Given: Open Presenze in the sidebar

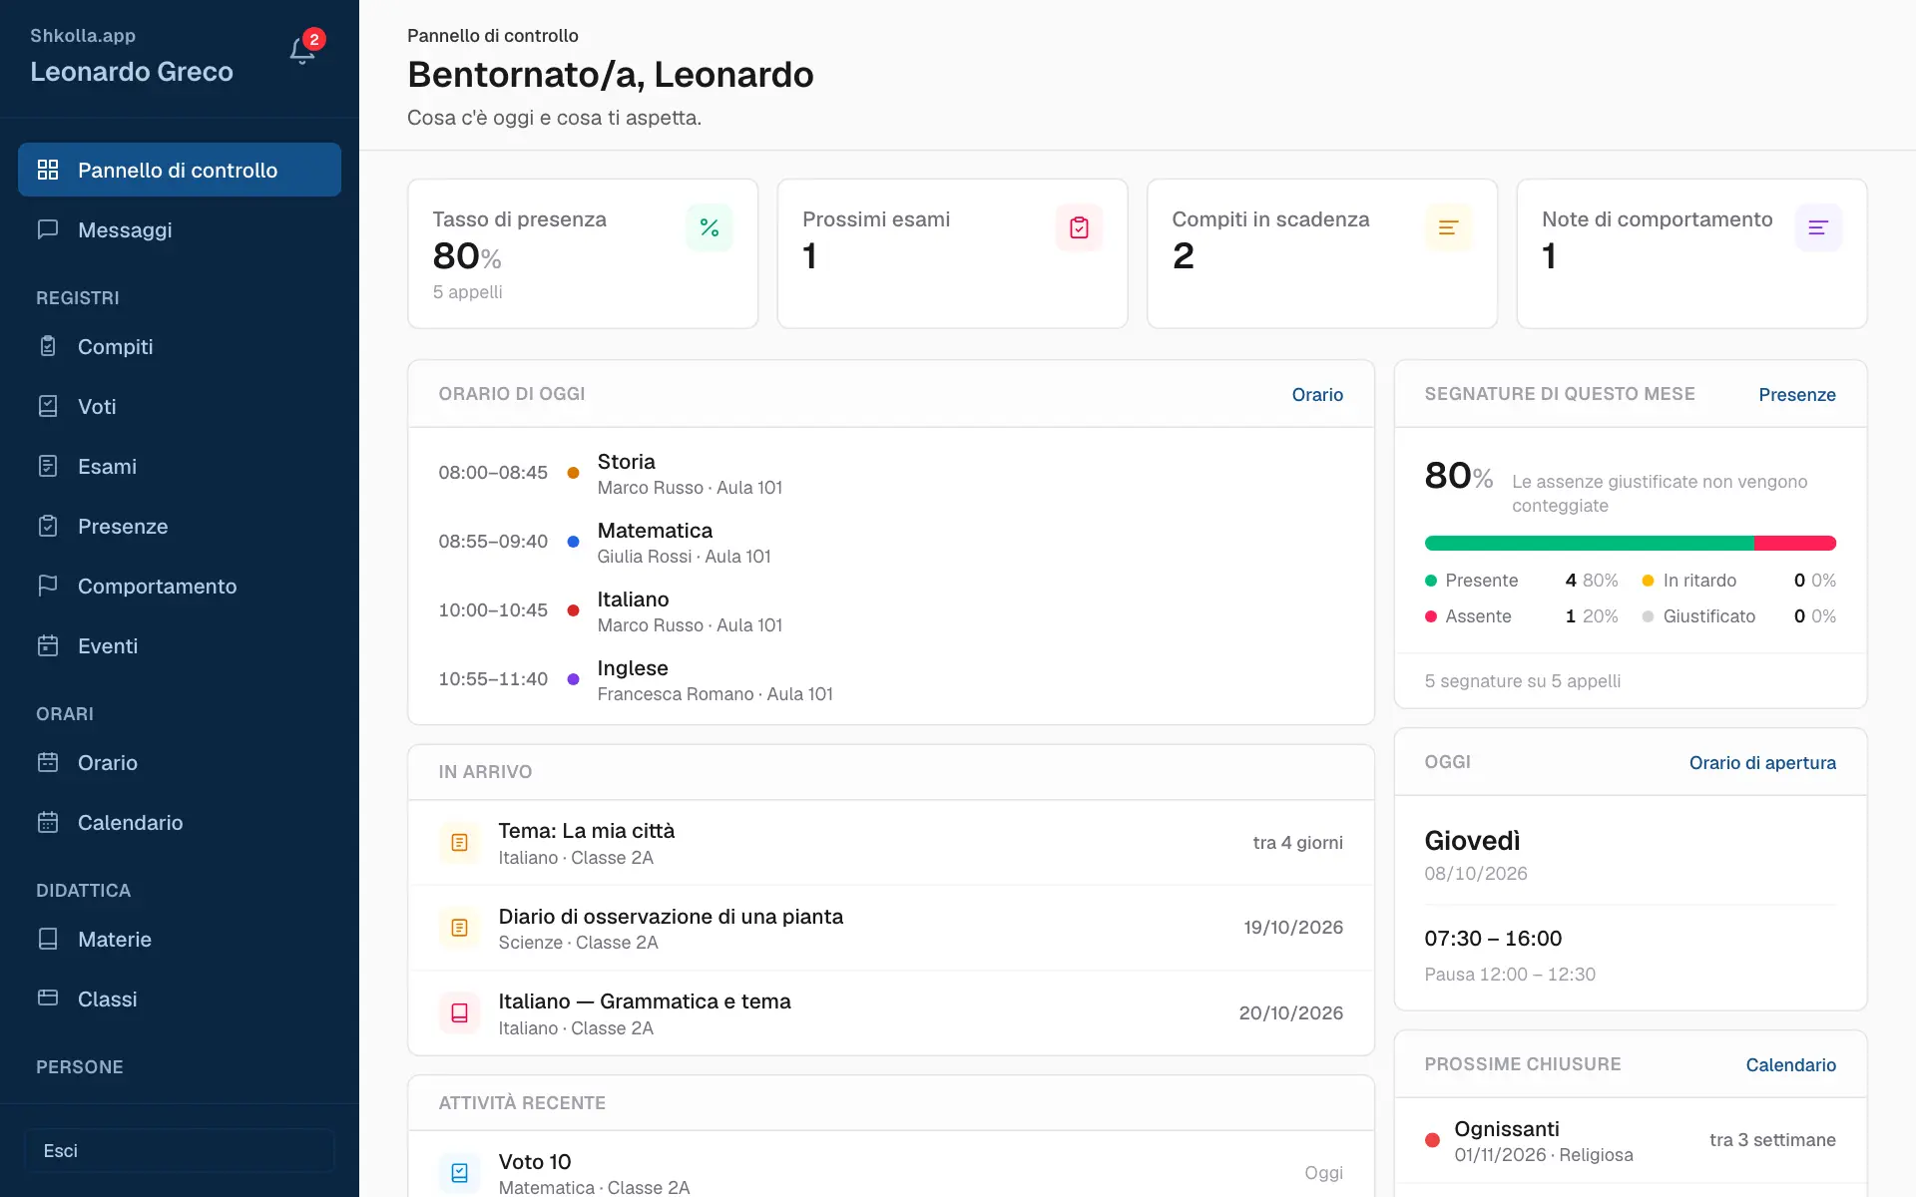Looking at the screenshot, I should click(180, 526).
